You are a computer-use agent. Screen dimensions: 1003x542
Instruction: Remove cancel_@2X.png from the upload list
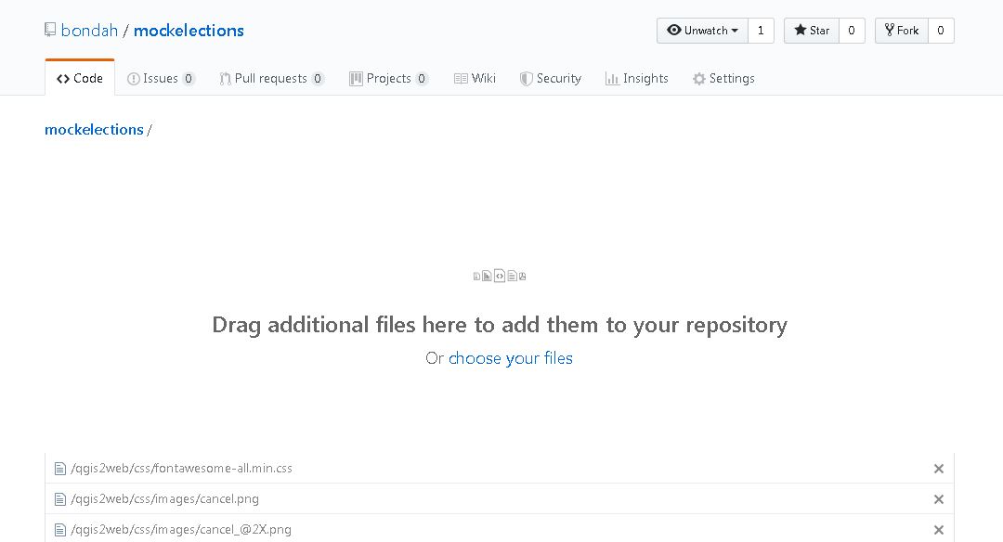pos(938,530)
